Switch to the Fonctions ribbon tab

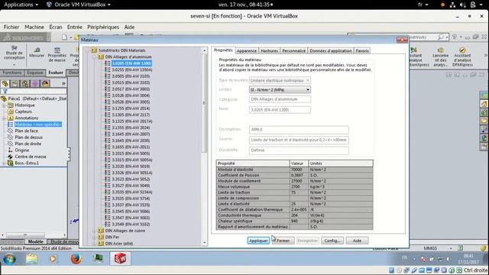(x=12, y=73)
